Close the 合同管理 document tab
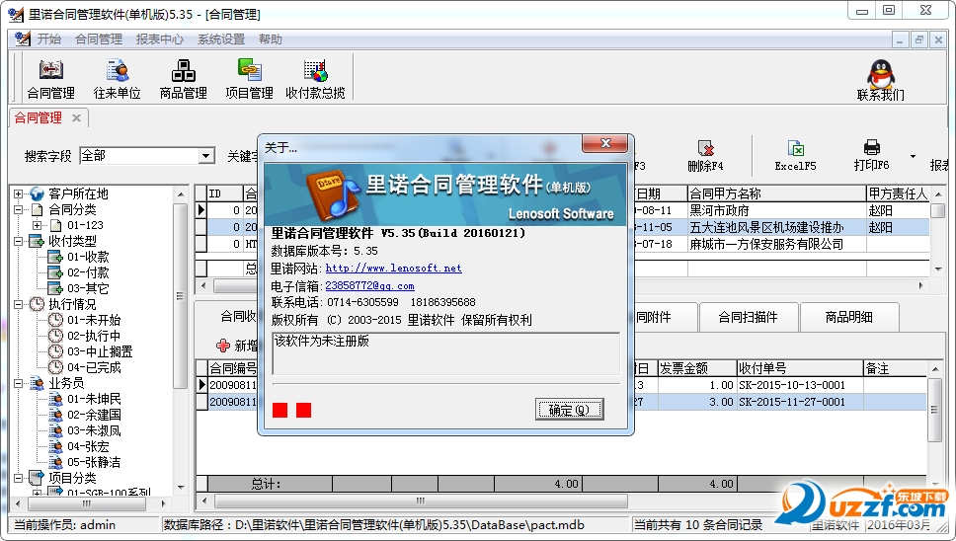Viewport: 956px width, 541px height. pyautogui.click(x=76, y=117)
